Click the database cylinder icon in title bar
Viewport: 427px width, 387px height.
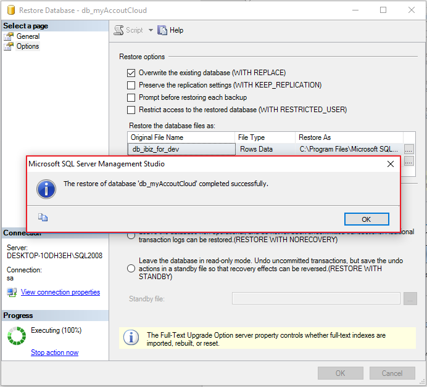11,10
